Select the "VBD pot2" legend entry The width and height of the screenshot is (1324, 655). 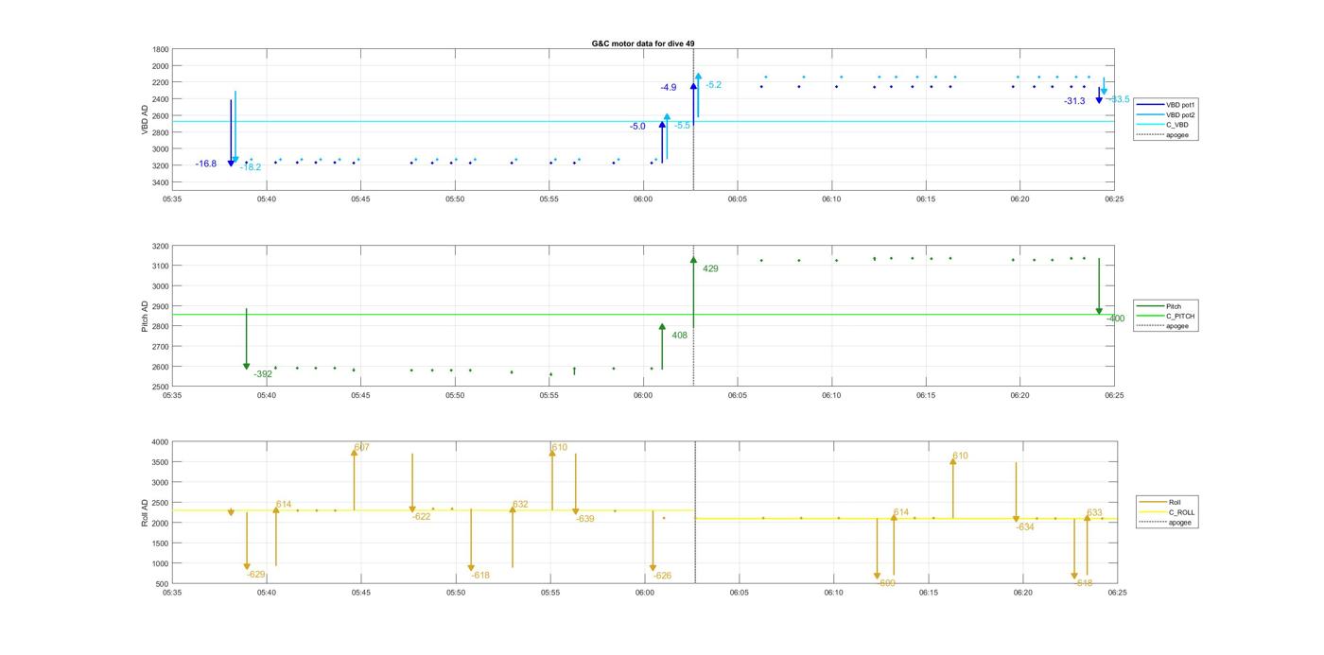[1180, 114]
